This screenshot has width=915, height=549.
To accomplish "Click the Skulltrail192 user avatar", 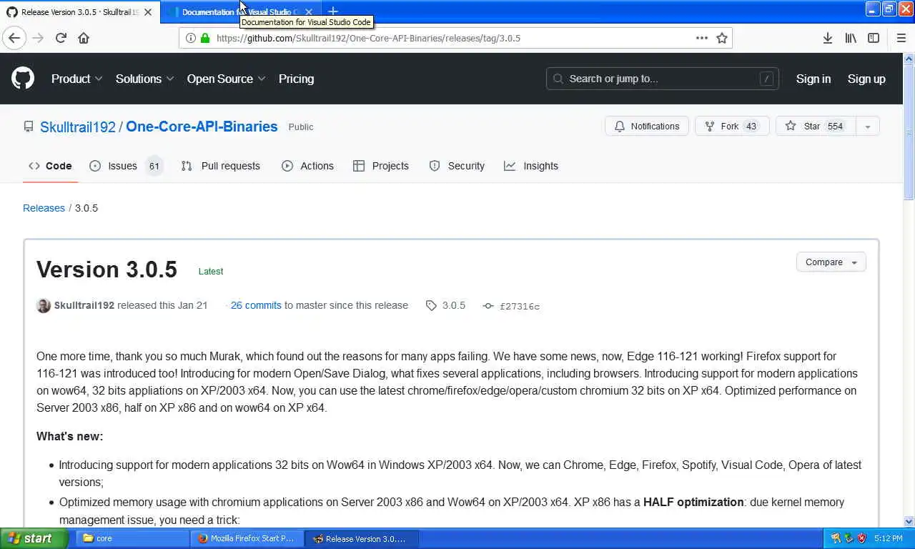I will (44, 305).
